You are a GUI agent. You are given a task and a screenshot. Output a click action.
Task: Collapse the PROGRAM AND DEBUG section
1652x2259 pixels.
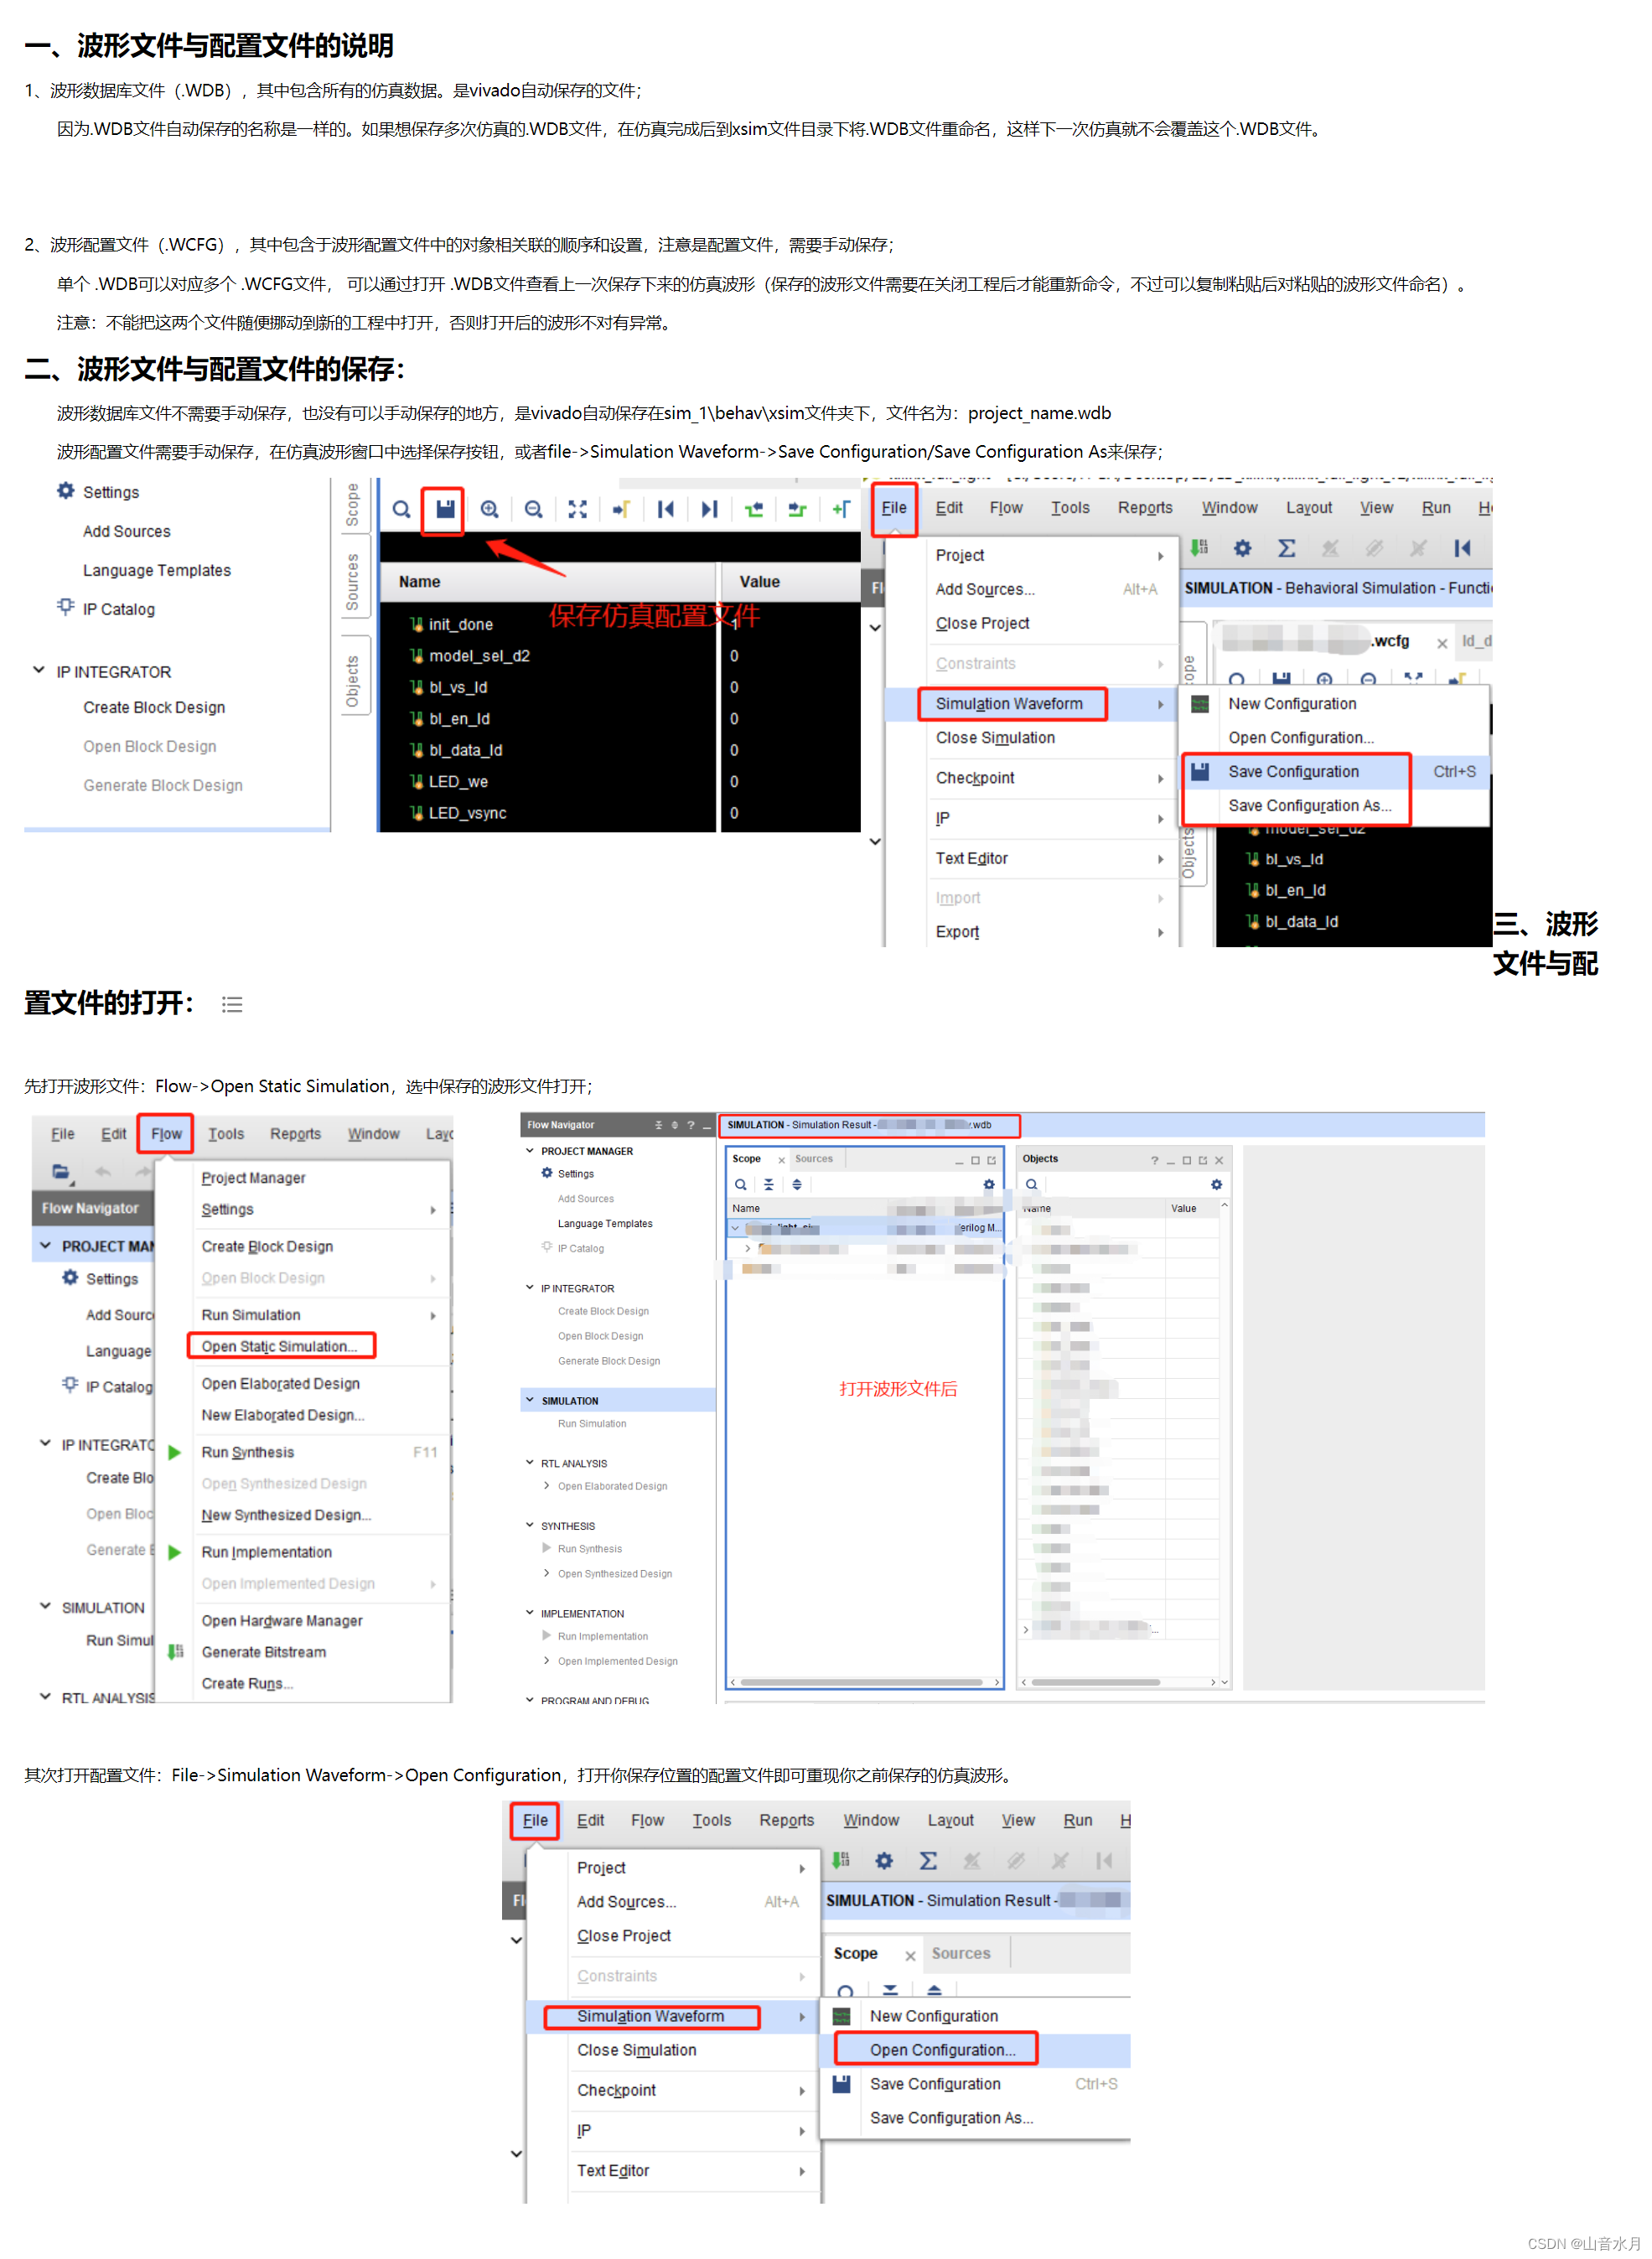[530, 1699]
